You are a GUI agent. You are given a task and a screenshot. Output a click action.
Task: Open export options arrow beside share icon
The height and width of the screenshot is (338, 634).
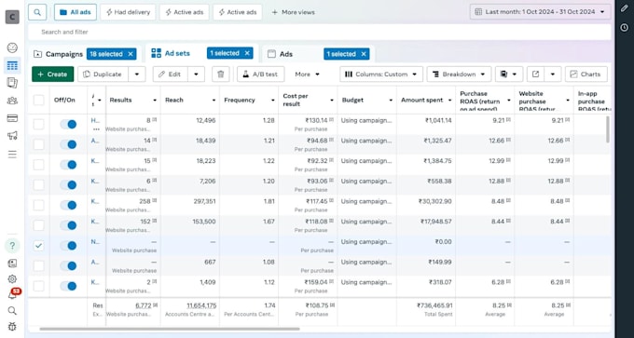pyautogui.click(x=553, y=74)
